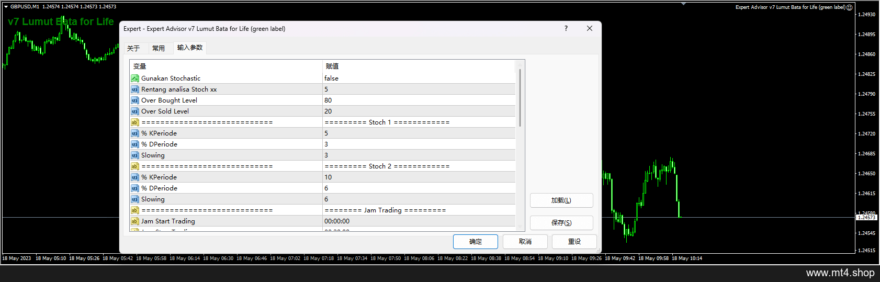Confirm with the 确定 button
This screenshot has height=282, width=880.
(x=476, y=242)
